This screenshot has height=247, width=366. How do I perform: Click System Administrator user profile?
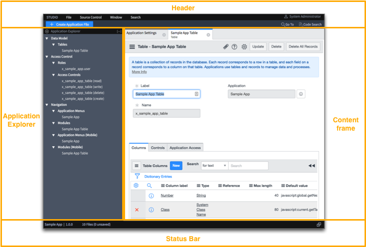click(302, 17)
